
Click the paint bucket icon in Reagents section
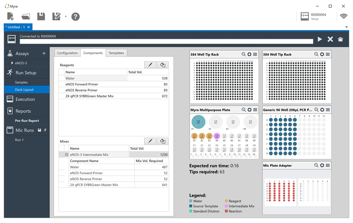pos(163,65)
